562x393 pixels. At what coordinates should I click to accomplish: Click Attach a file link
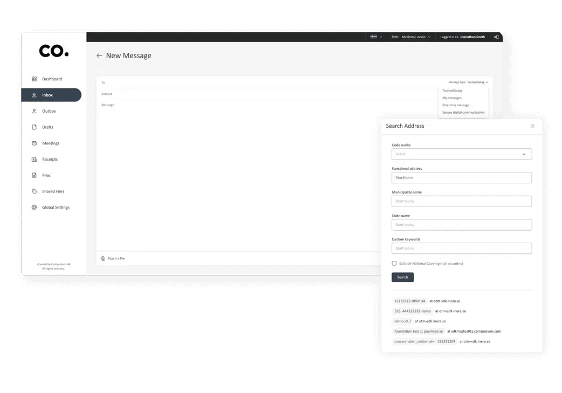click(113, 259)
